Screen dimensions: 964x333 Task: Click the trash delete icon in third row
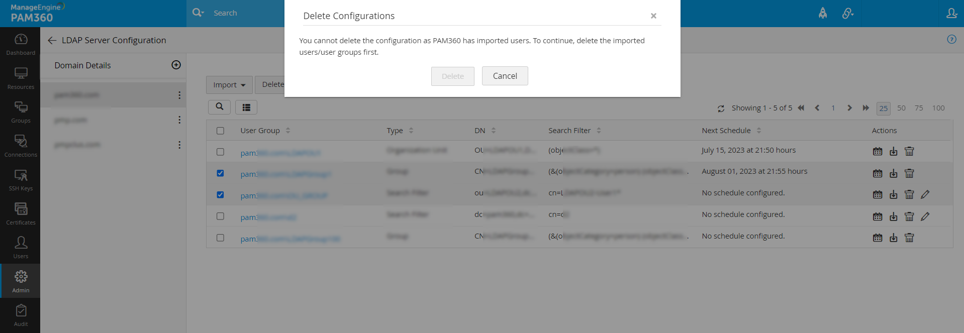pyautogui.click(x=909, y=194)
